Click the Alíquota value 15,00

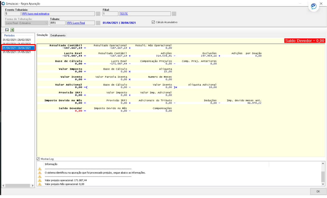[x=168, y=72]
